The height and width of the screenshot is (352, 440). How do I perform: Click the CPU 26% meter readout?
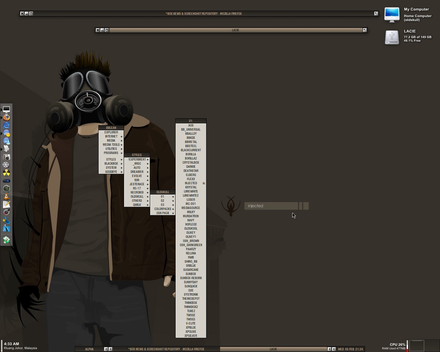pyautogui.click(x=397, y=344)
